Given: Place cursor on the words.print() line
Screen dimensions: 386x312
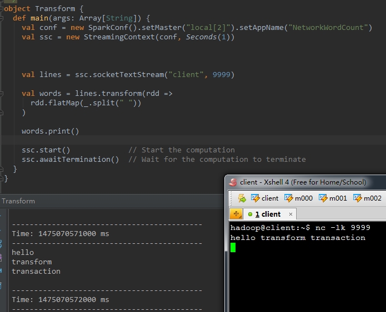Looking at the screenshot, I should pos(51,131).
